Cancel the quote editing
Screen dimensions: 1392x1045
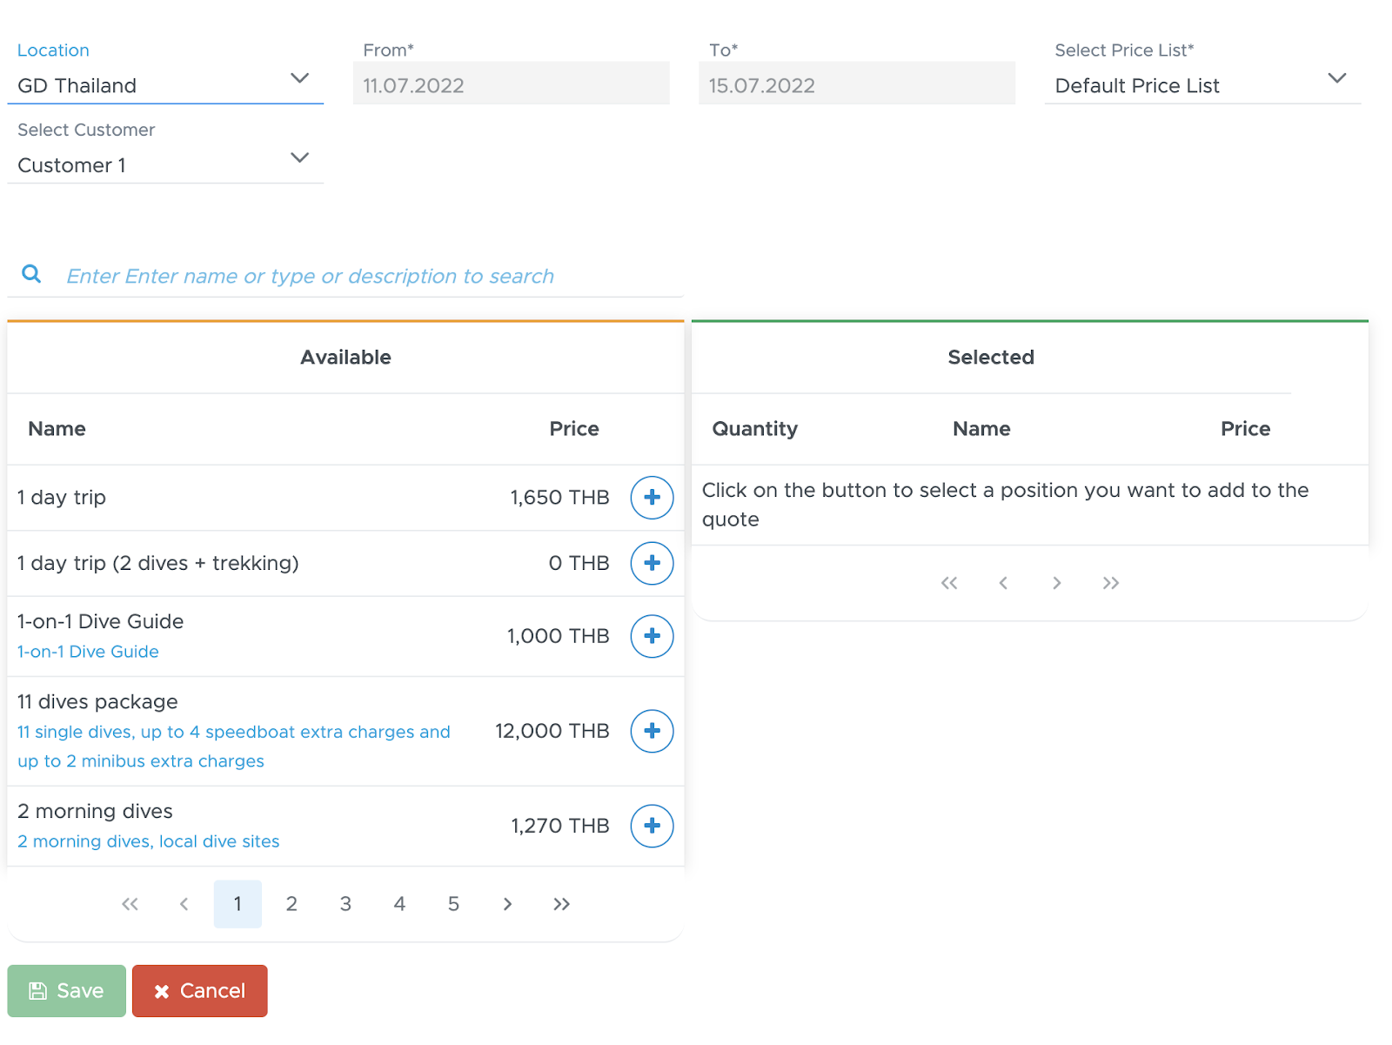tap(200, 991)
